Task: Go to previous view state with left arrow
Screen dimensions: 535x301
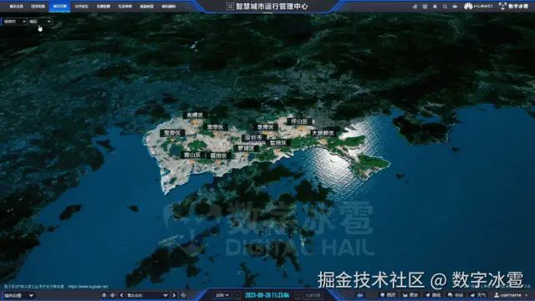Action: (121, 295)
